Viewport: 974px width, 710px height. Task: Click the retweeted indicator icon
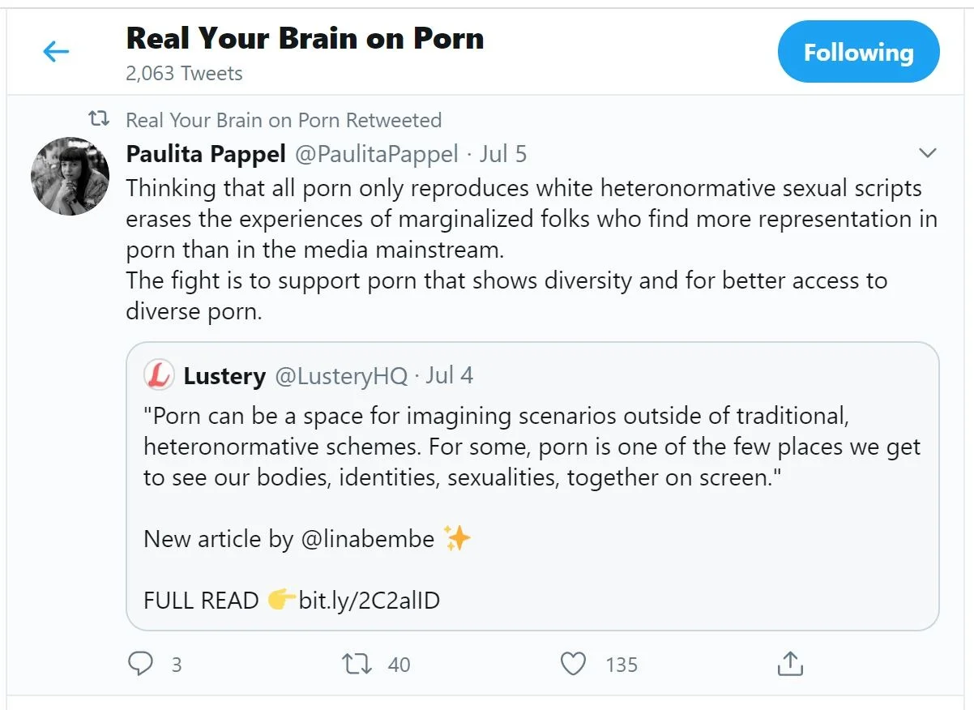(x=99, y=120)
